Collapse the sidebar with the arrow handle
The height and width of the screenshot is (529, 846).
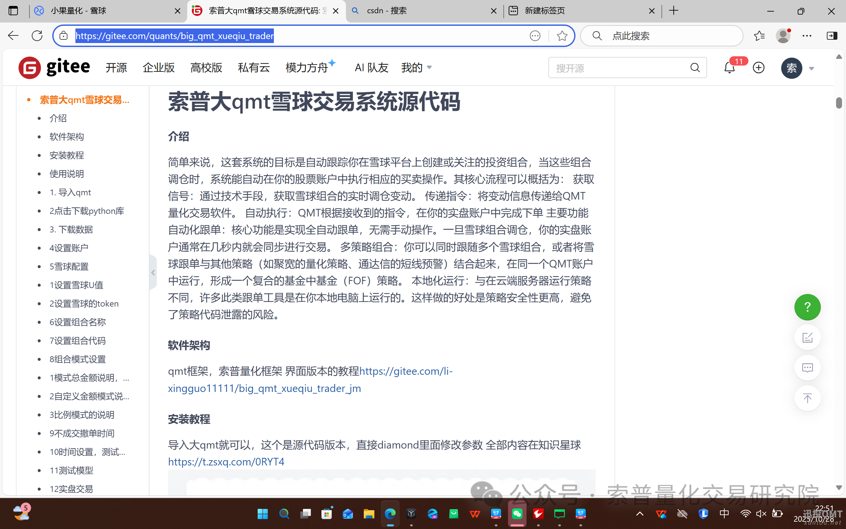153,272
